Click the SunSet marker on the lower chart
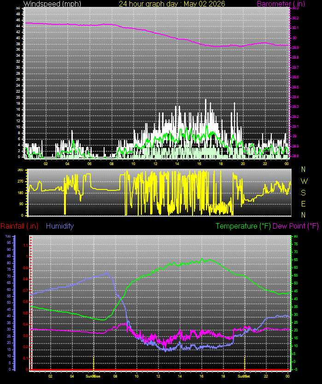 (x=244, y=376)
